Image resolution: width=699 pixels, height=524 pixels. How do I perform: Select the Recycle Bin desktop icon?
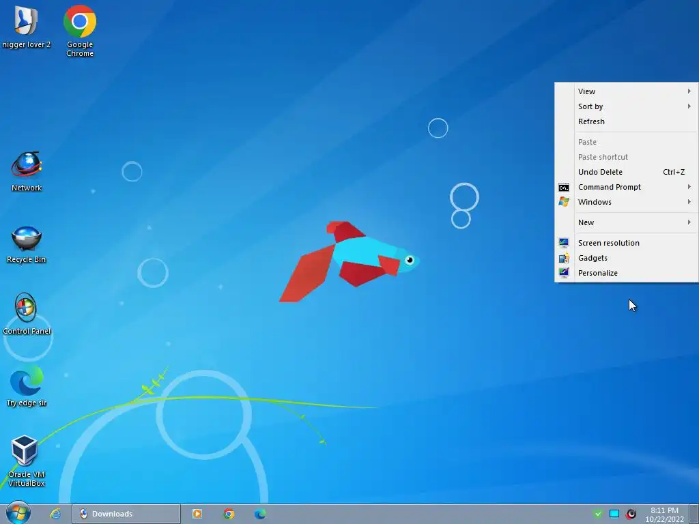pos(27,245)
